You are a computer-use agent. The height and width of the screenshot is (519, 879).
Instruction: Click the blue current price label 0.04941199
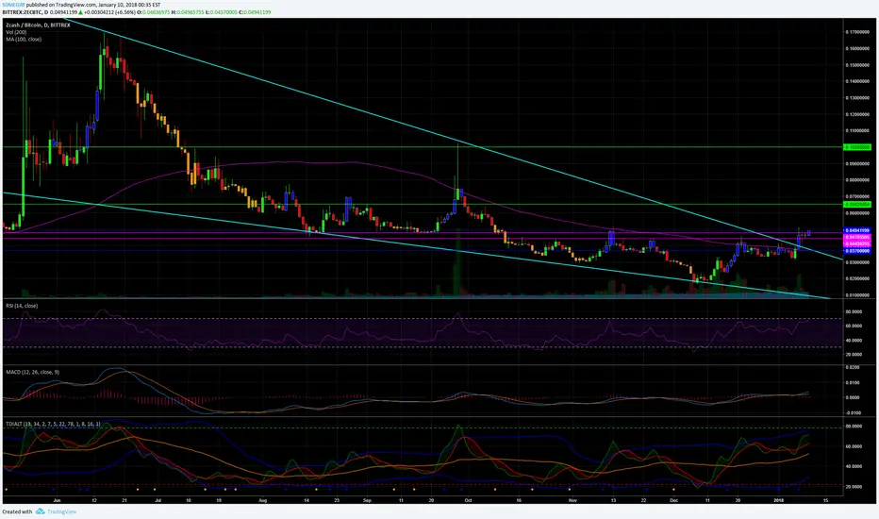click(x=856, y=230)
